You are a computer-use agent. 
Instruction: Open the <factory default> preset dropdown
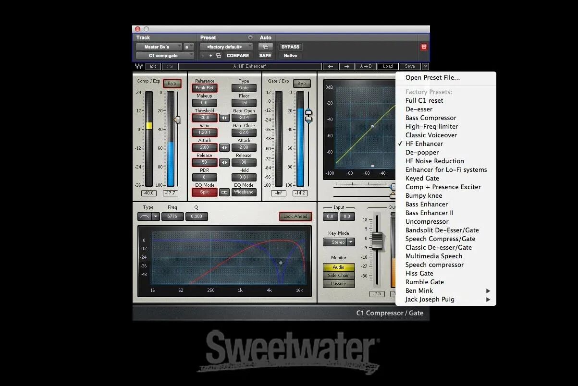click(226, 47)
